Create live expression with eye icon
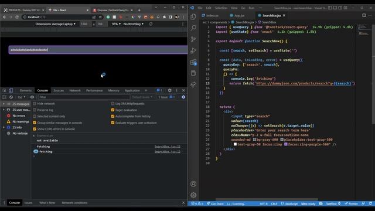This screenshot has width=375, height=211. pyautogui.click(x=32, y=97)
